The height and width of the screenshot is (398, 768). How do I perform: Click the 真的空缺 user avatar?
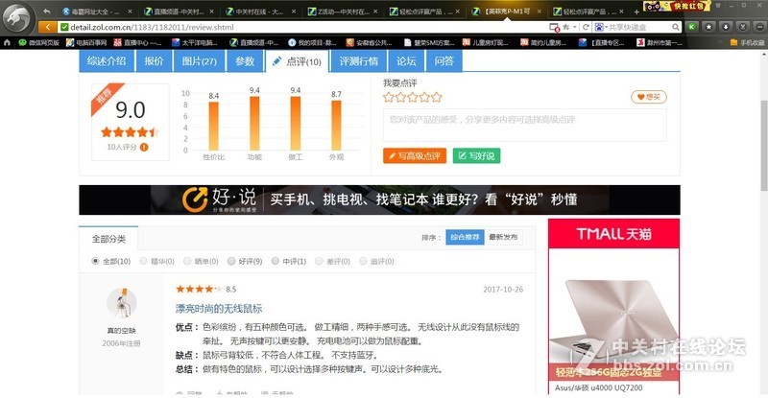(122, 302)
